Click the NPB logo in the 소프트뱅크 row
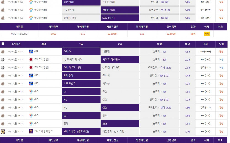This screenshot has width=230, height=143. (x=31, y=83)
